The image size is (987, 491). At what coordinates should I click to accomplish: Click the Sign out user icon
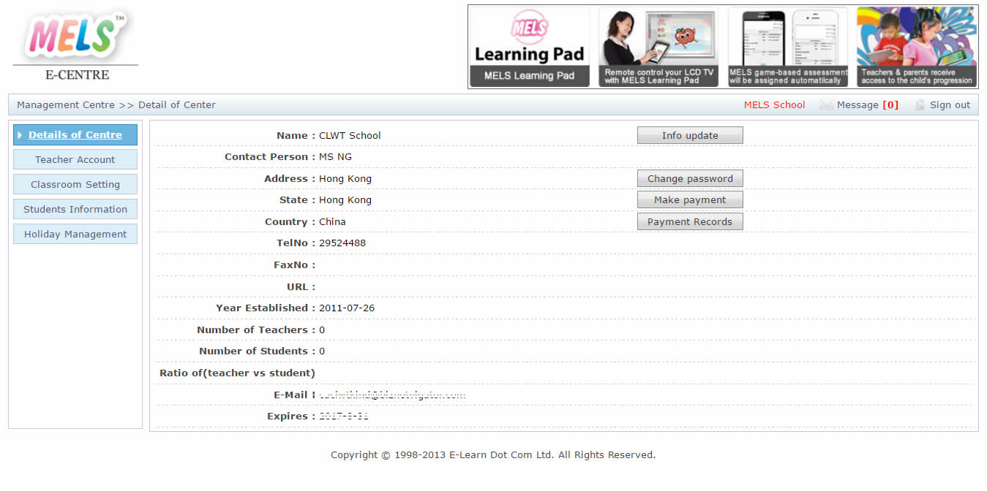920,105
